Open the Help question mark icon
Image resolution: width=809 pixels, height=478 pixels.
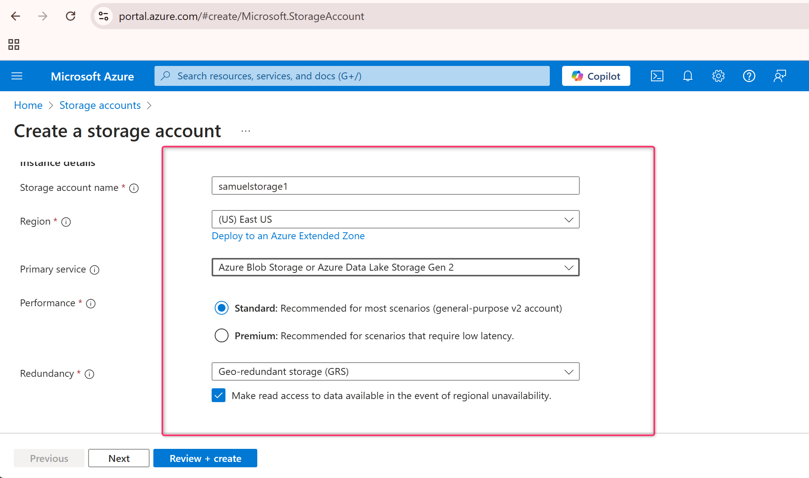[749, 76]
